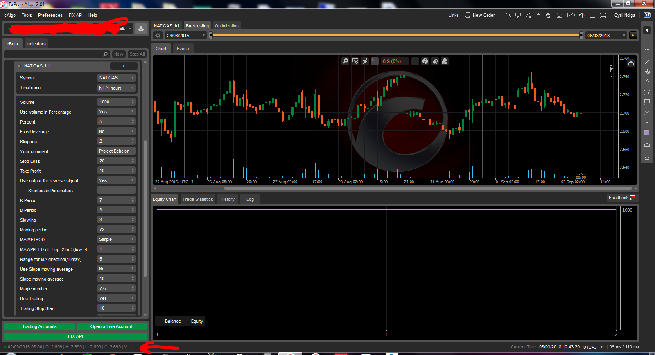Image resolution: width=655 pixels, height=355 pixels.
Task: Start backtesting with the orange play button
Action: pos(633,36)
